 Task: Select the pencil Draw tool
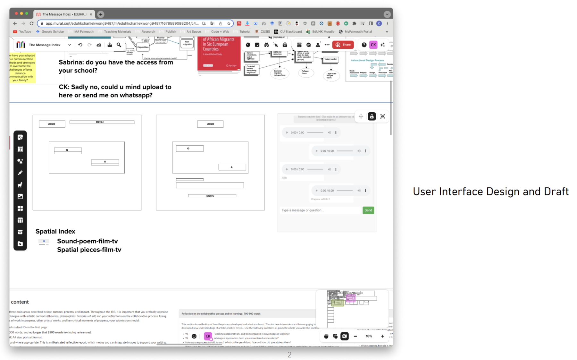tap(20, 173)
